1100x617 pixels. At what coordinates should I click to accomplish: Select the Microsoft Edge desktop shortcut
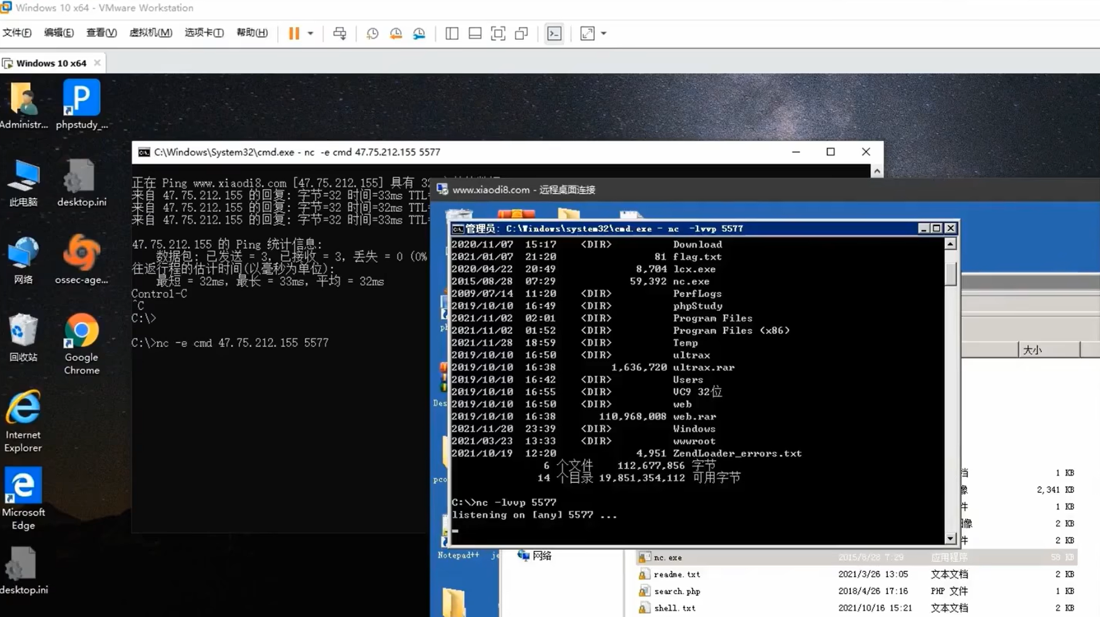23,499
